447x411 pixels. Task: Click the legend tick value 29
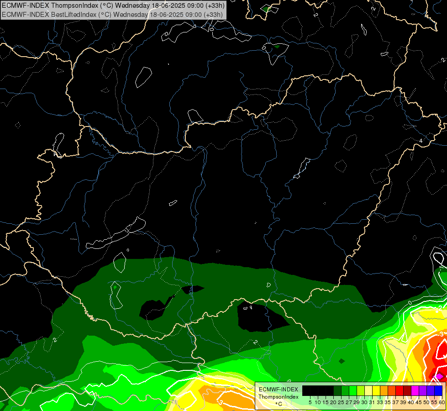coord(357,402)
